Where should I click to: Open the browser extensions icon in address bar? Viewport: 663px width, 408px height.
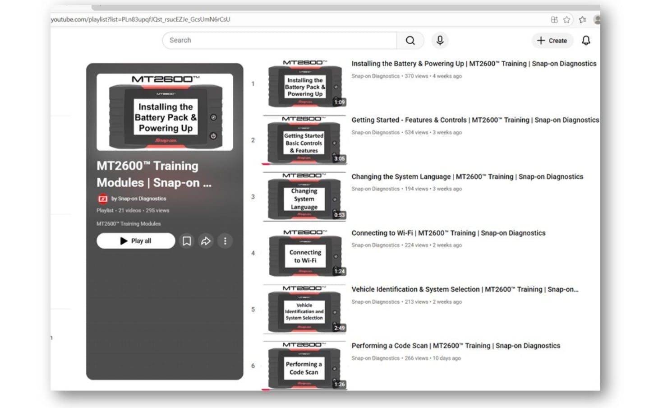(554, 19)
